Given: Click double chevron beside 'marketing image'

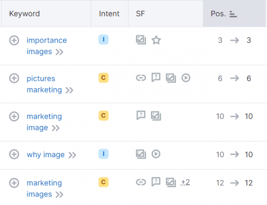Looking at the screenshot, I should point(56,128).
